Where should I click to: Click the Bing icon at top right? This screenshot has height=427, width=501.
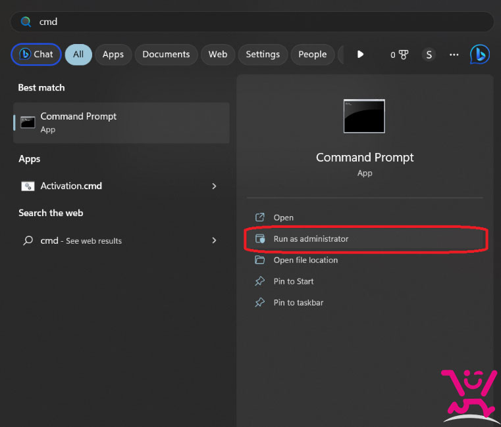click(480, 55)
